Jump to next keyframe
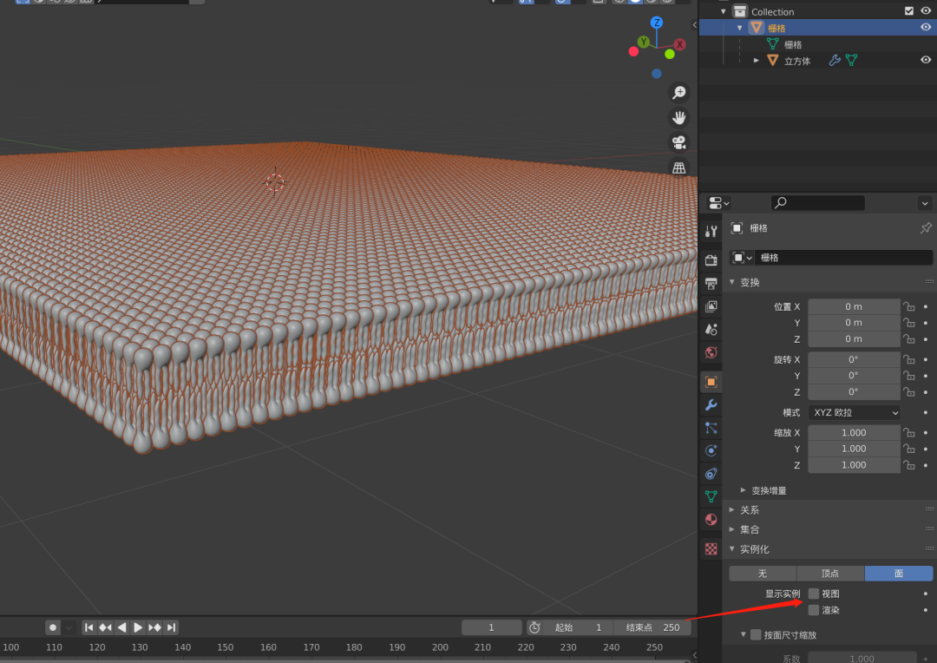 click(154, 627)
